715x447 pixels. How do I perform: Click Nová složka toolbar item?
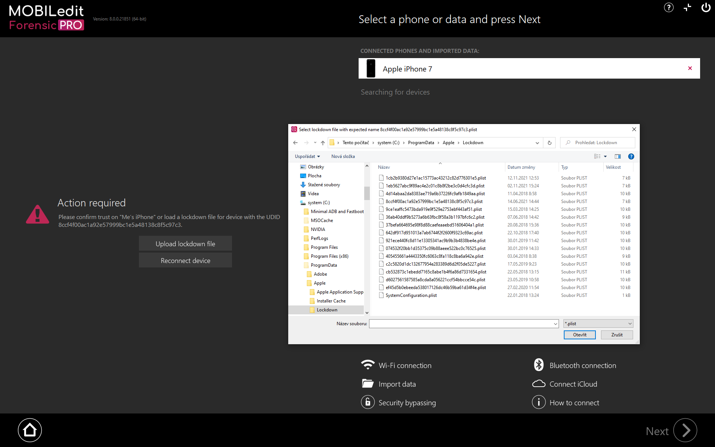tap(343, 156)
